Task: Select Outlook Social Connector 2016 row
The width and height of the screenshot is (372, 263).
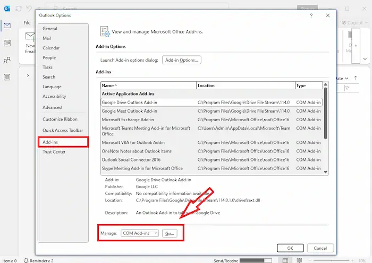Action: point(212,159)
